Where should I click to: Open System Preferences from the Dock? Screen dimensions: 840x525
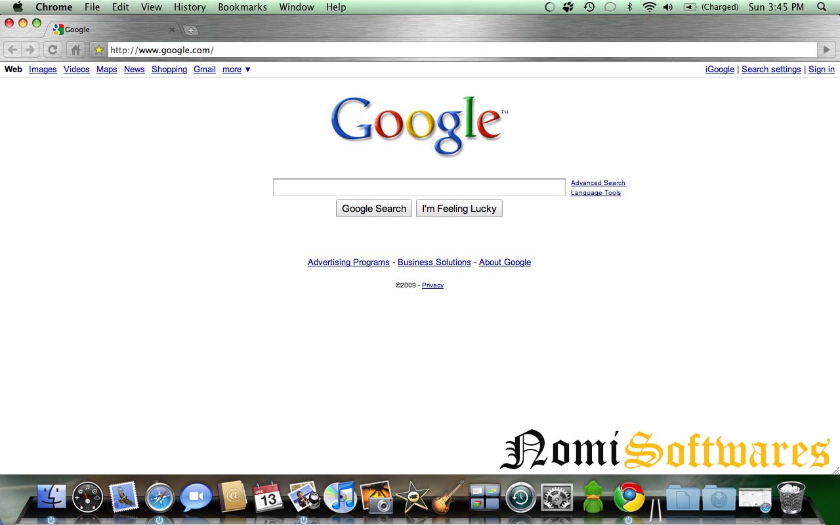click(556, 497)
